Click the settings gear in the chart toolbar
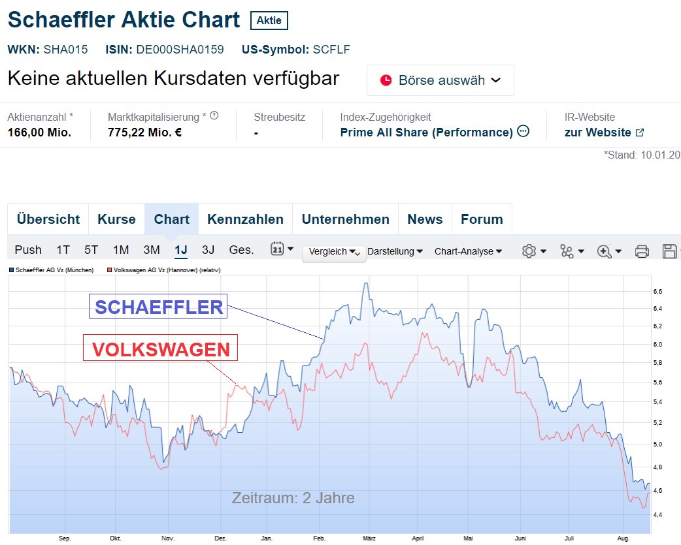Viewport: 681px width, 545px height. (527, 250)
